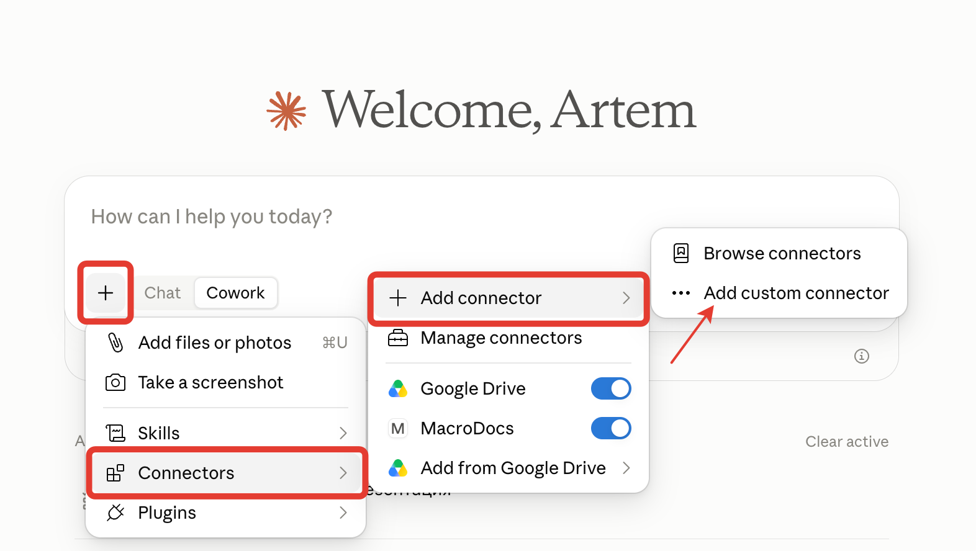Click Clear active link
Screen dimensions: 976x551
tap(847, 442)
